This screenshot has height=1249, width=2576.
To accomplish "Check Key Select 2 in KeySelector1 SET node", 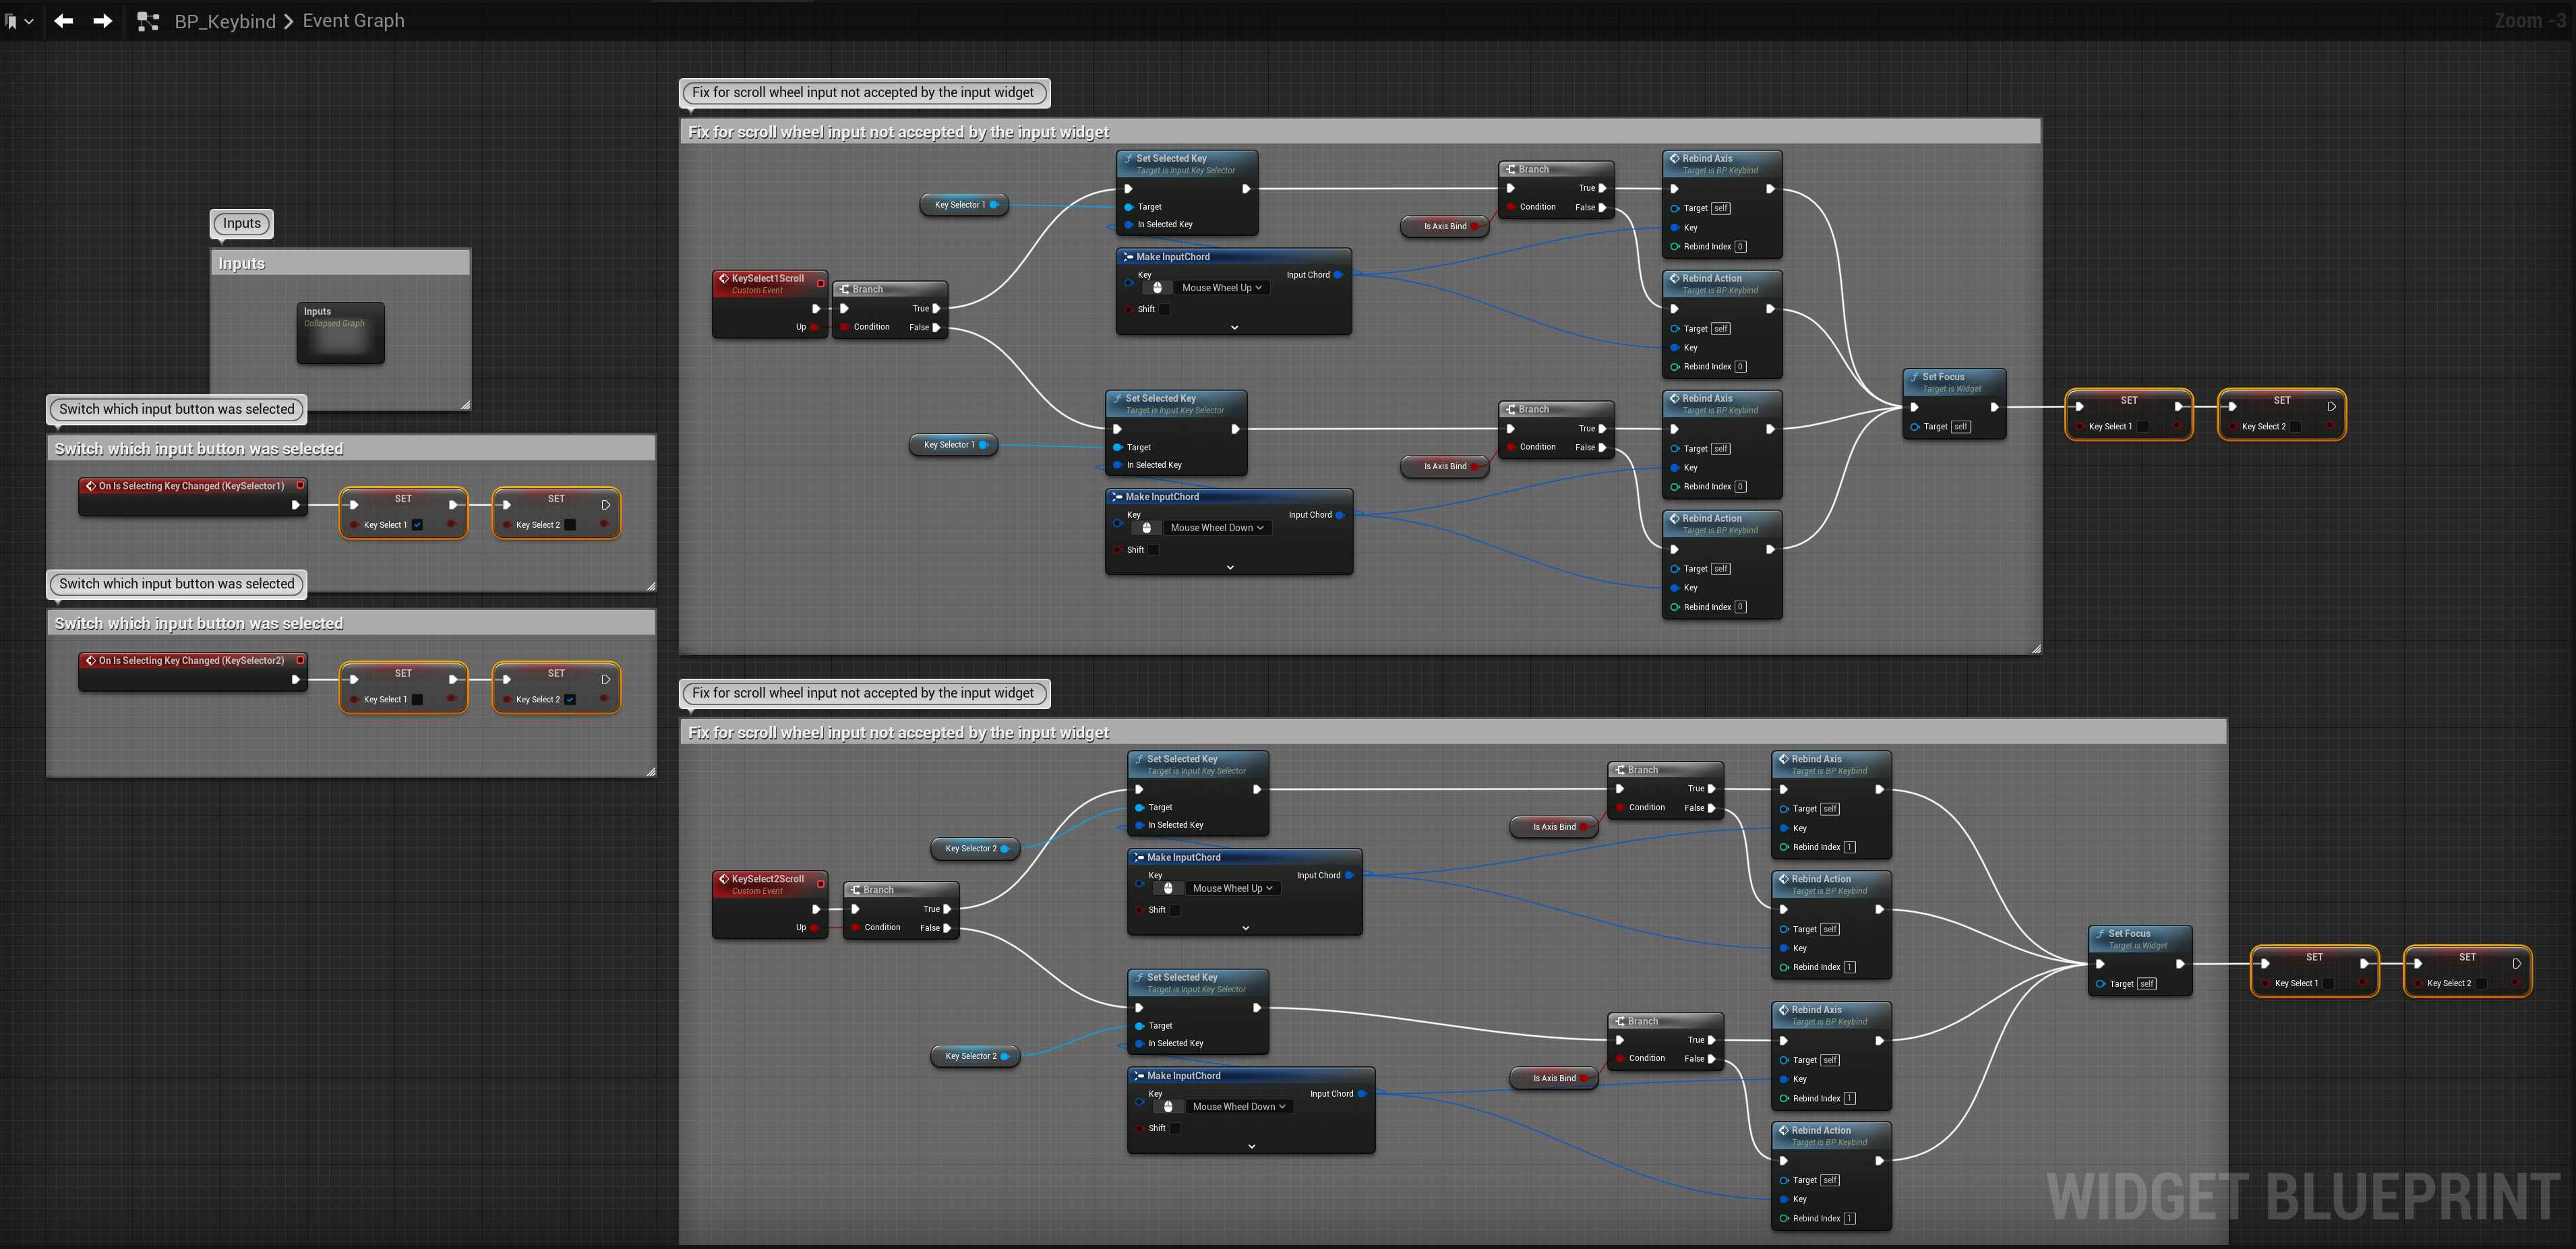I will click(570, 525).
